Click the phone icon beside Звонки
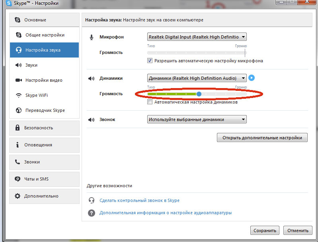 tap(18, 162)
